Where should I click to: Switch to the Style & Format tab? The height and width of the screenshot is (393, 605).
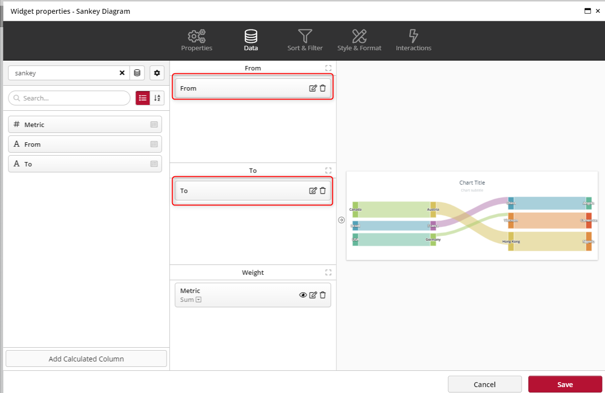(x=359, y=39)
